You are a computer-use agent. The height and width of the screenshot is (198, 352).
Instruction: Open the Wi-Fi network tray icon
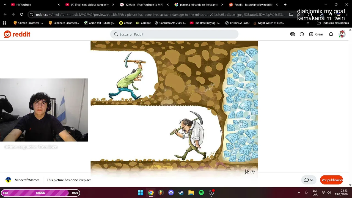tap(324, 193)
